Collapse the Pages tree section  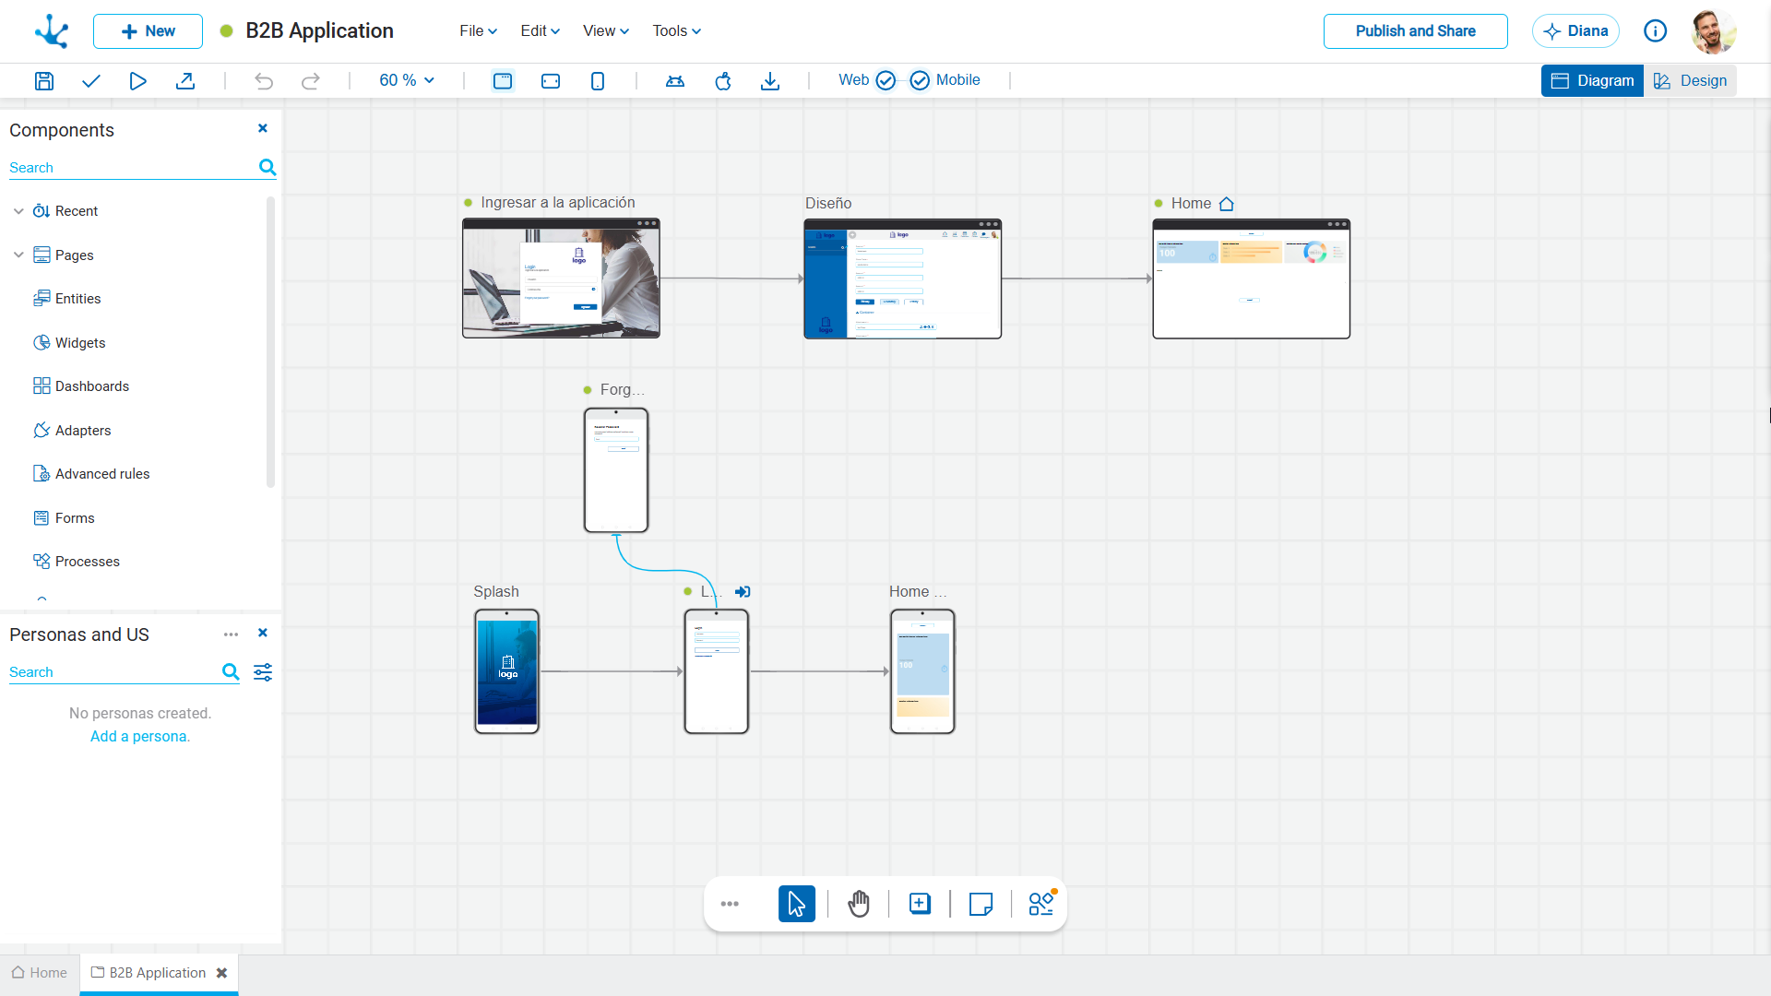pos(18,255)
